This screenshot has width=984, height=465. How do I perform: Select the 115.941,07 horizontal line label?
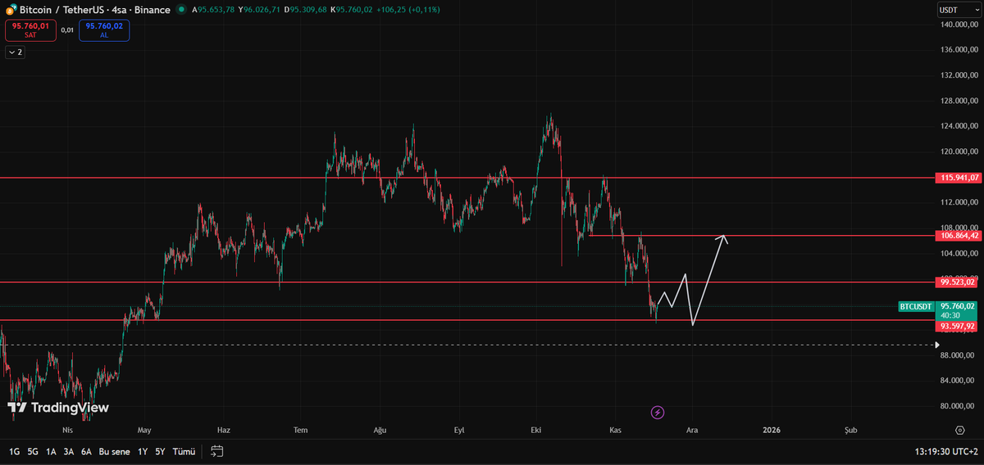pos(958,178)
